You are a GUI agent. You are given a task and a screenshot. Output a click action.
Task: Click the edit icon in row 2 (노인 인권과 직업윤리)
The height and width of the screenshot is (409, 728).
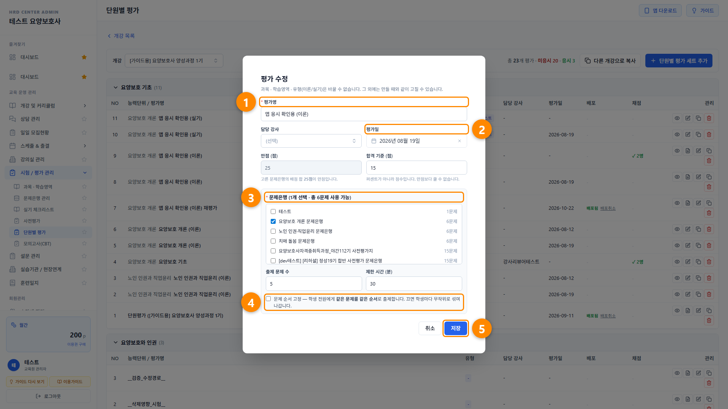688,294
